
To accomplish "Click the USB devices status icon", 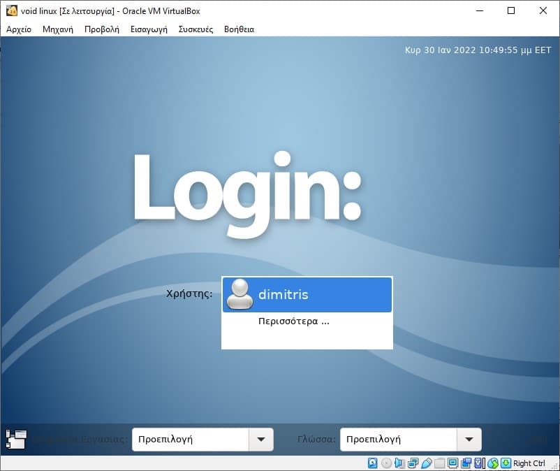I will point(426,463).
